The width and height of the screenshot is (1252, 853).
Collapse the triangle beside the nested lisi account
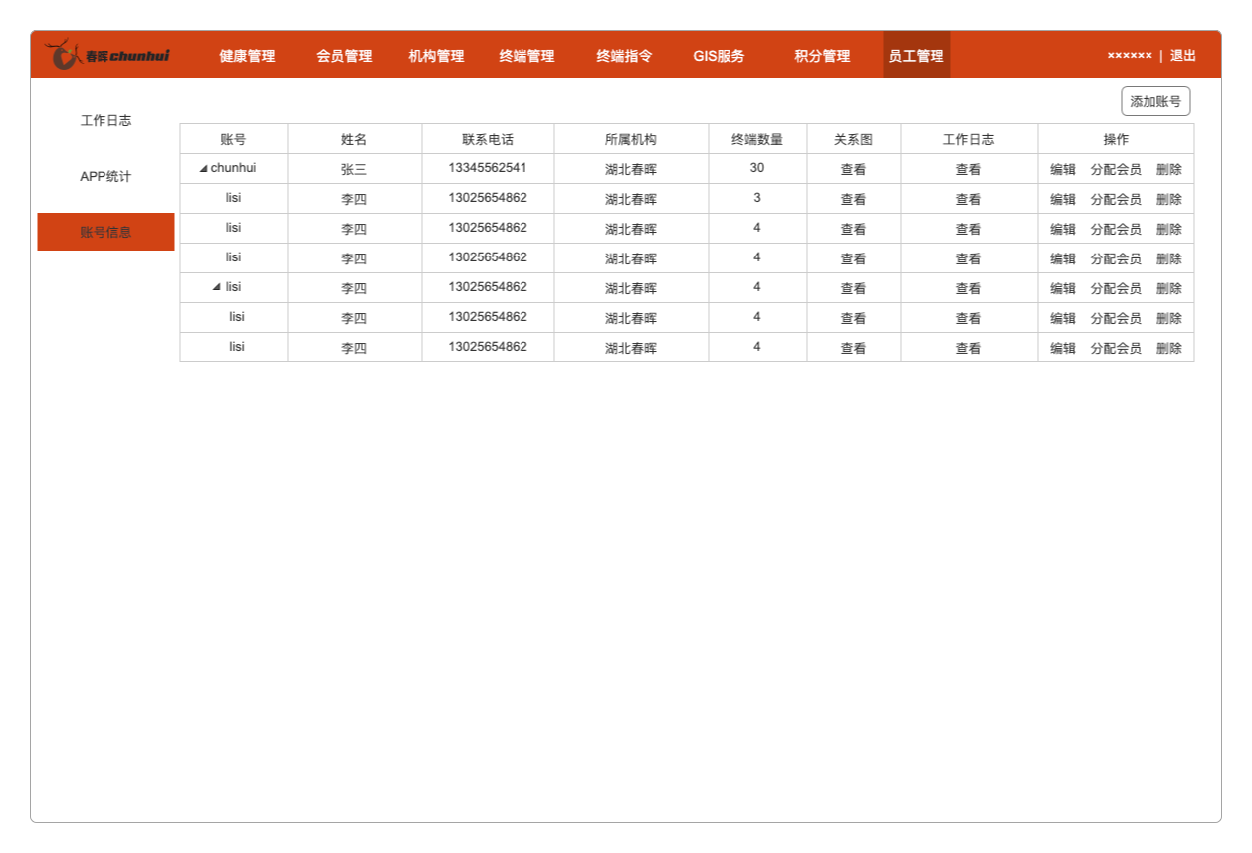coord(216,287)
